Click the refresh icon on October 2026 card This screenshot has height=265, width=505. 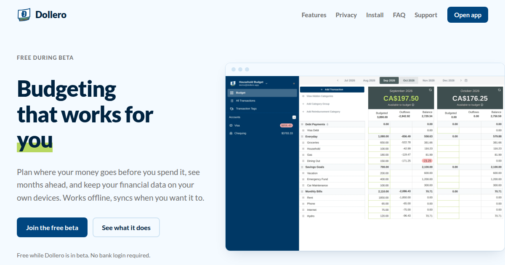[500, 90]
